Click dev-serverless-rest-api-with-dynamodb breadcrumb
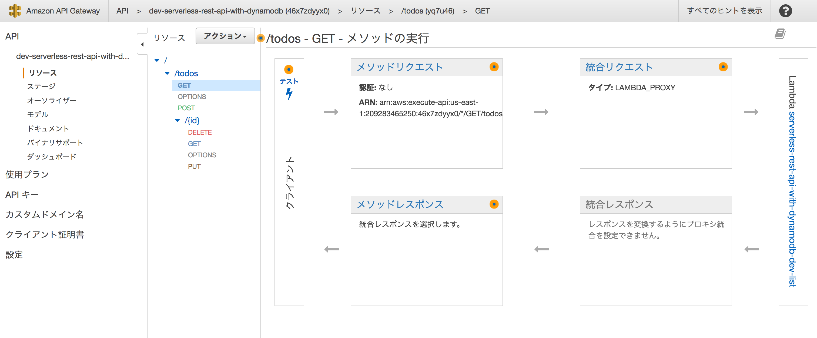 (x=239, y=11)
